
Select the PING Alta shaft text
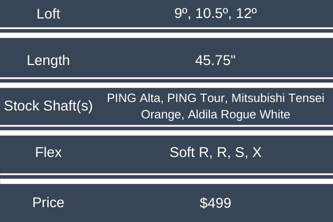(x=129, y=98)
